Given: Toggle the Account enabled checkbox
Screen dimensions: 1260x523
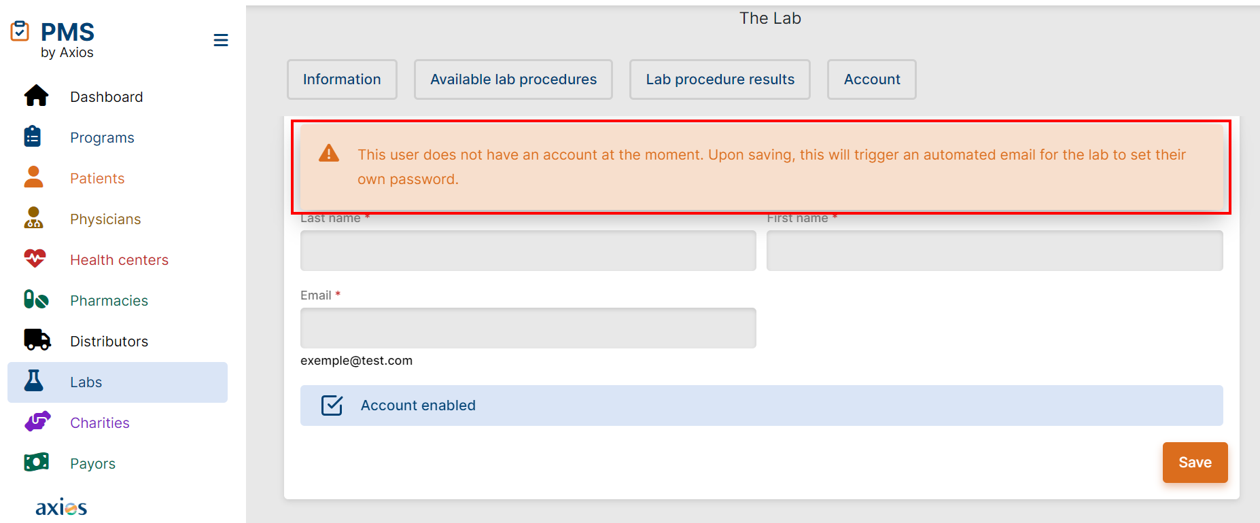Looking at the screenshot, I should [332, 405].
